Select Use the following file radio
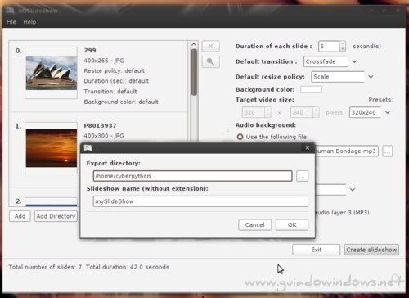The image size is (409, 298). pyautogui.click(x=240, y=137)
